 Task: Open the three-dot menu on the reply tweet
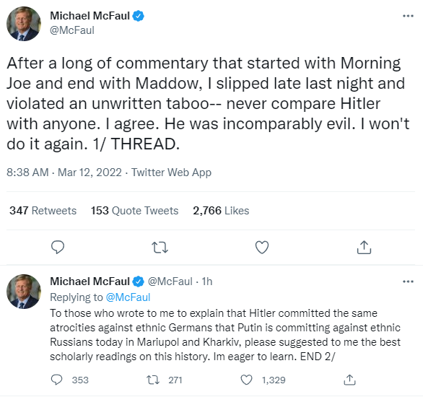(408, 282)
